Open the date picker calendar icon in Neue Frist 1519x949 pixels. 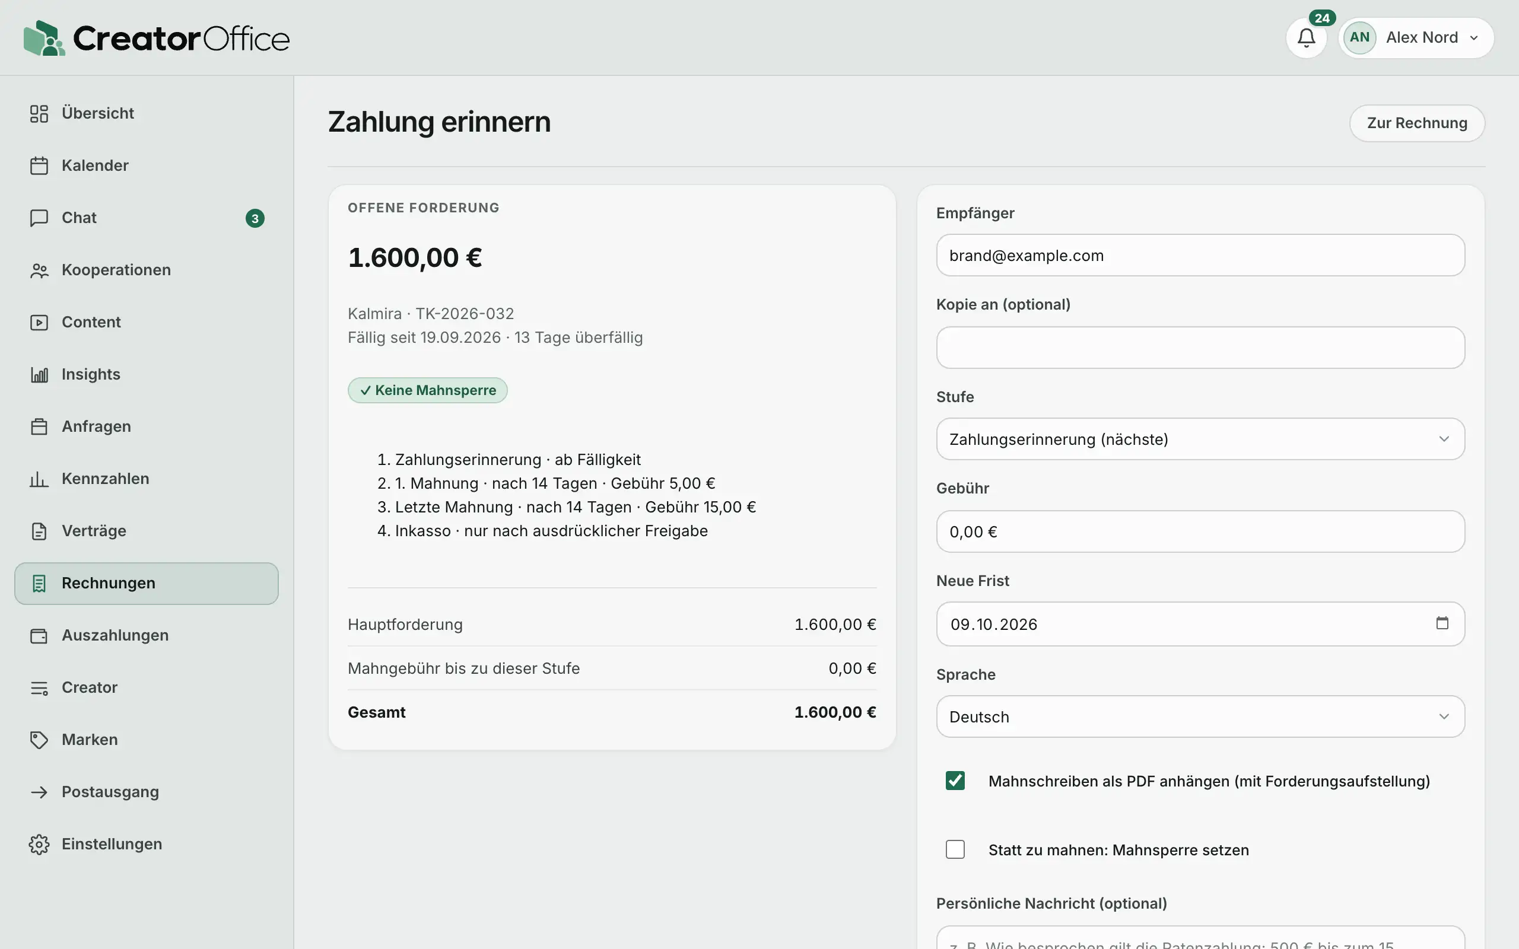point(1442,623)
